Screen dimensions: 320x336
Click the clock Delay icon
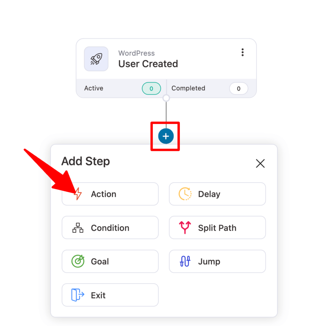tap(185, 194)
